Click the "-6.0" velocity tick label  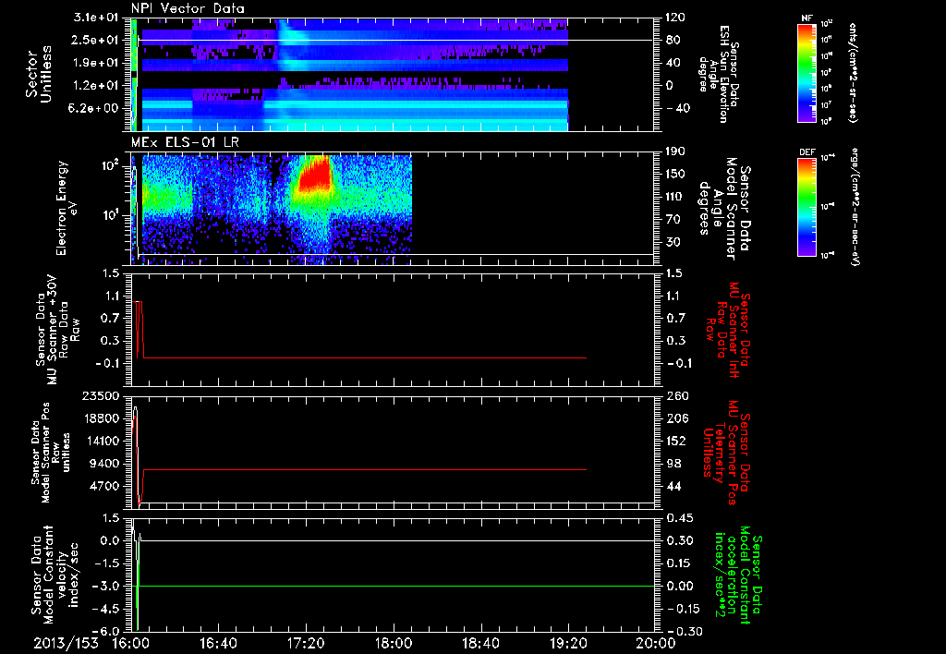107,631
